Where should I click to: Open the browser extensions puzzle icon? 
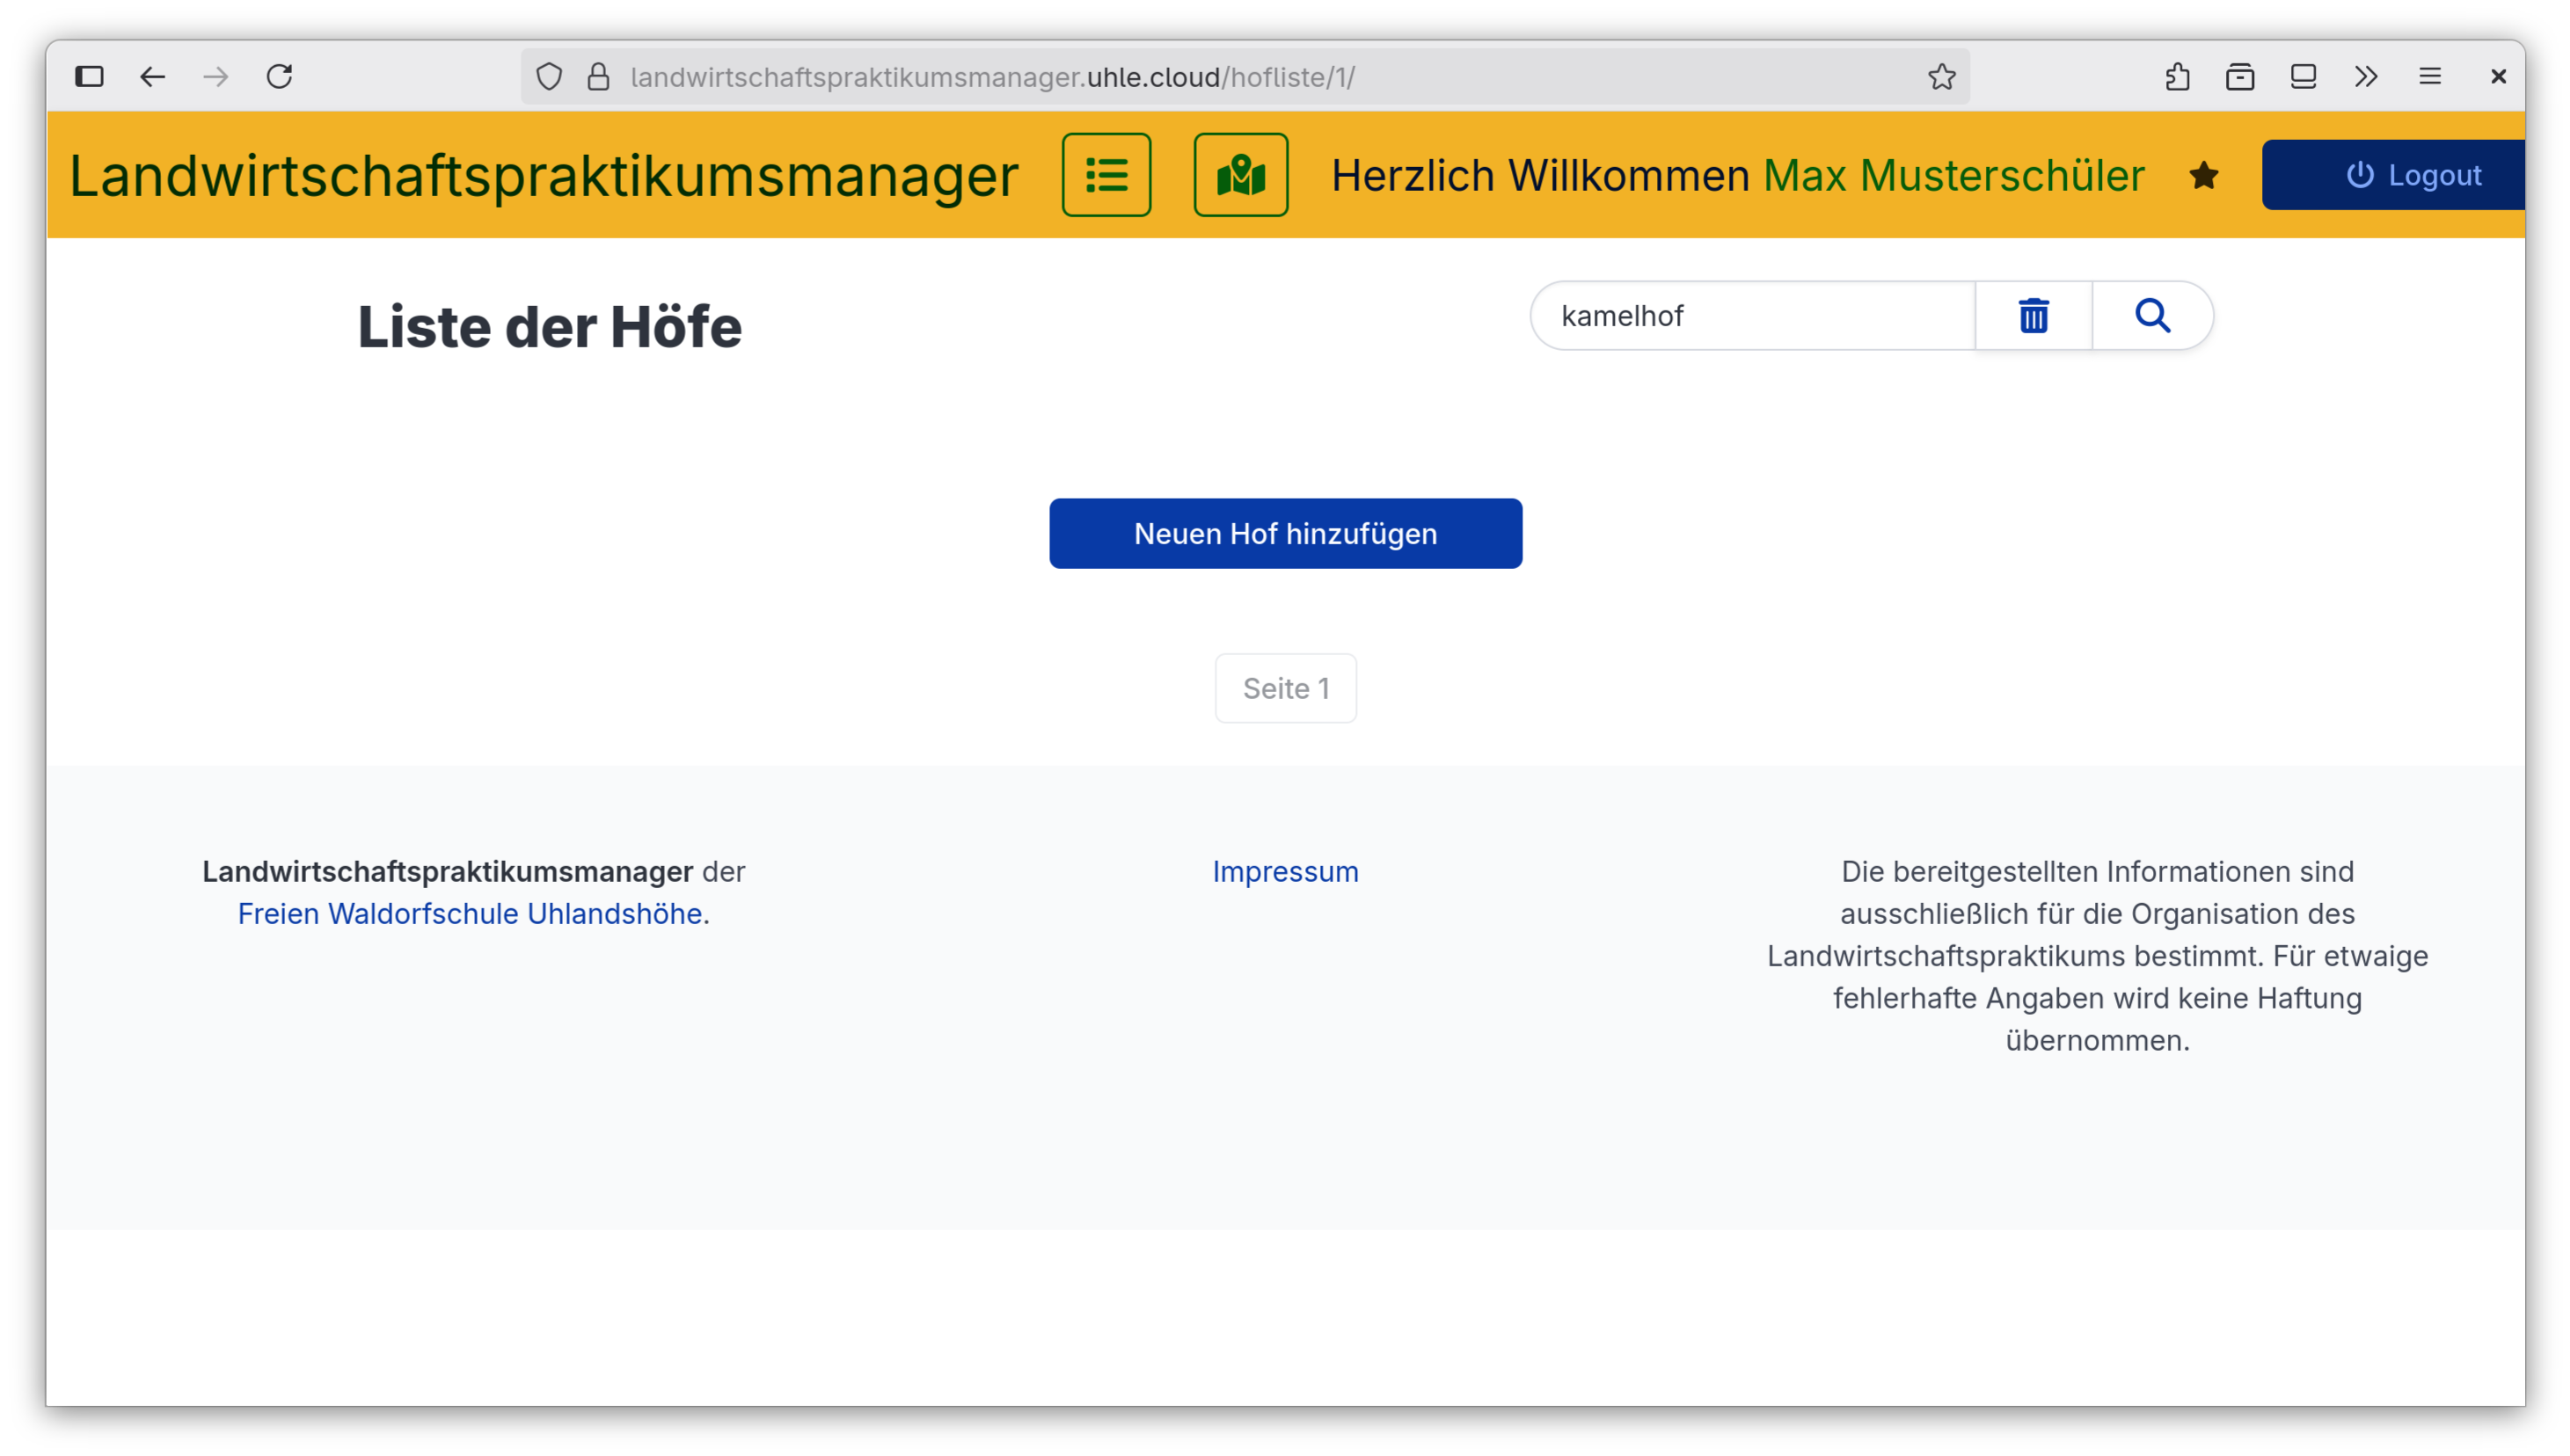pos(2177,76)
